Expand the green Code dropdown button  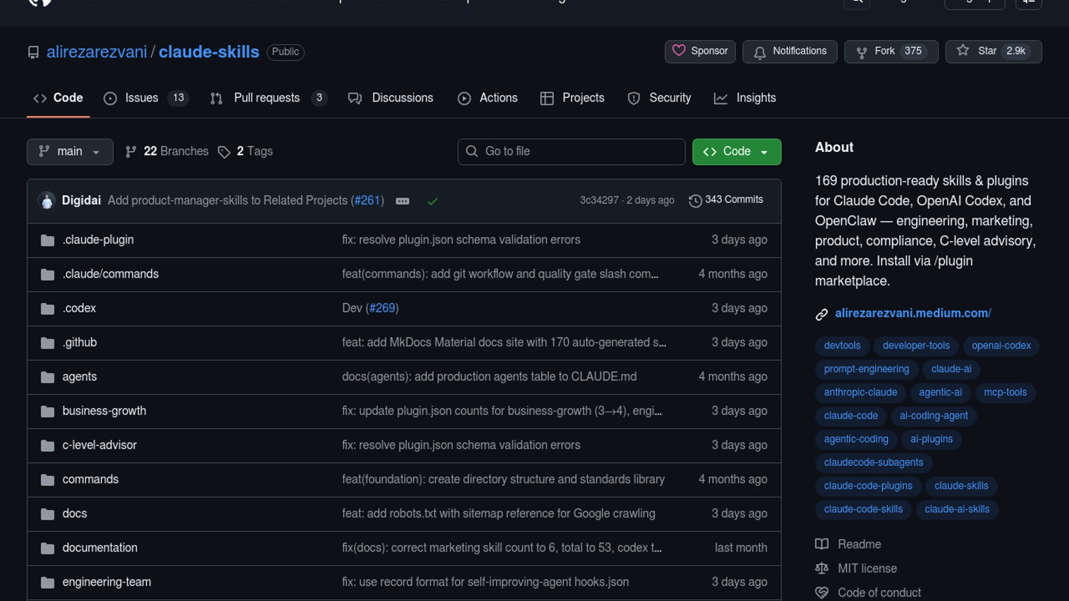[736, 151]
